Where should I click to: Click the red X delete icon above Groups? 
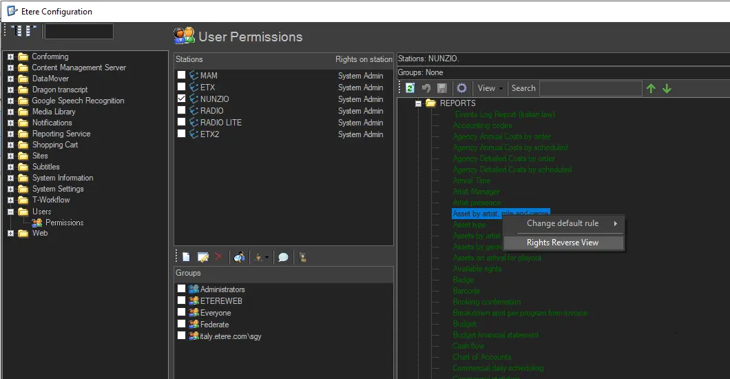tap(218, 257)
